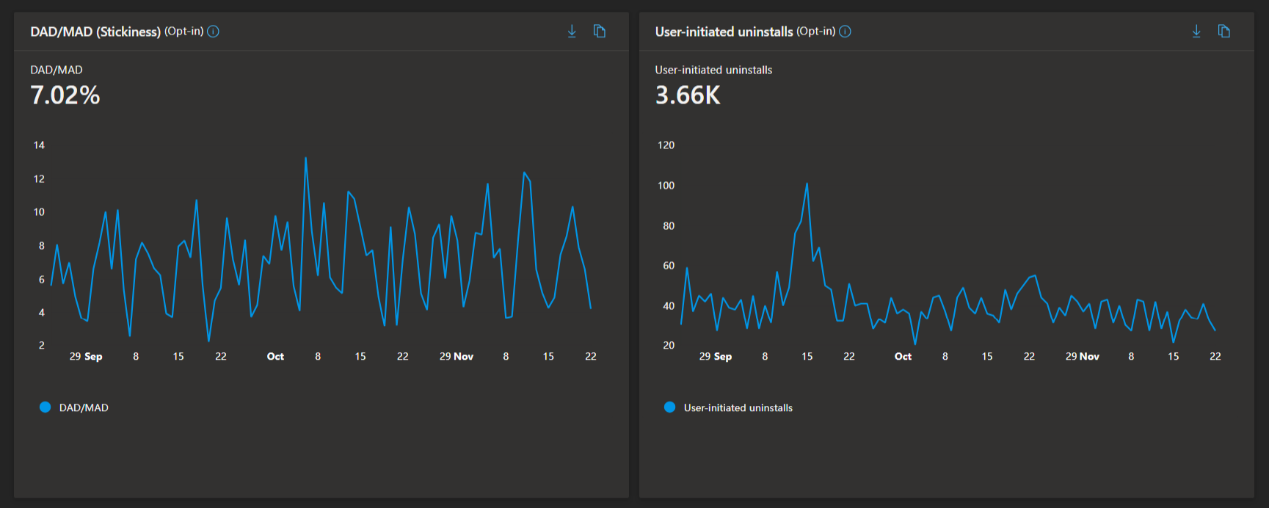The image size is (1269, 508).
Task: Download the DAD/MAD Stickiness chart data
Action: [572, 32]
